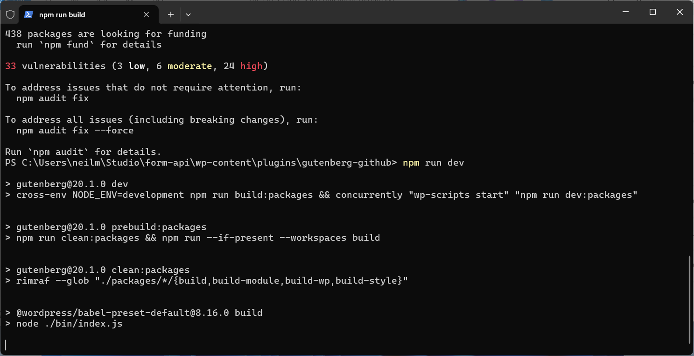
Task: Click the "node ./bin/index.js" output line
Action: pos(69,324)
